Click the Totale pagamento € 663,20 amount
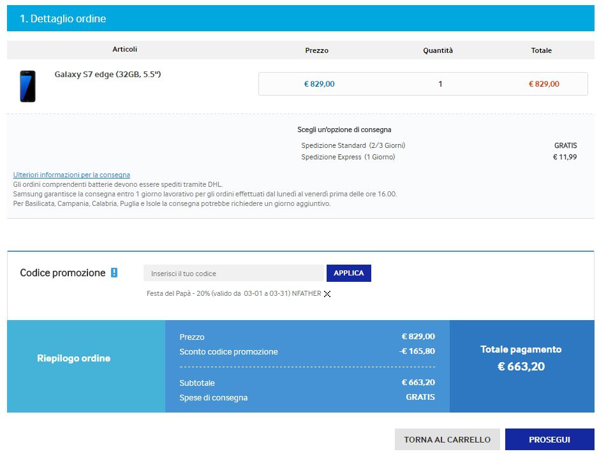Image resolution: width=606 pixels, height=454 pixels. [522, 367]
